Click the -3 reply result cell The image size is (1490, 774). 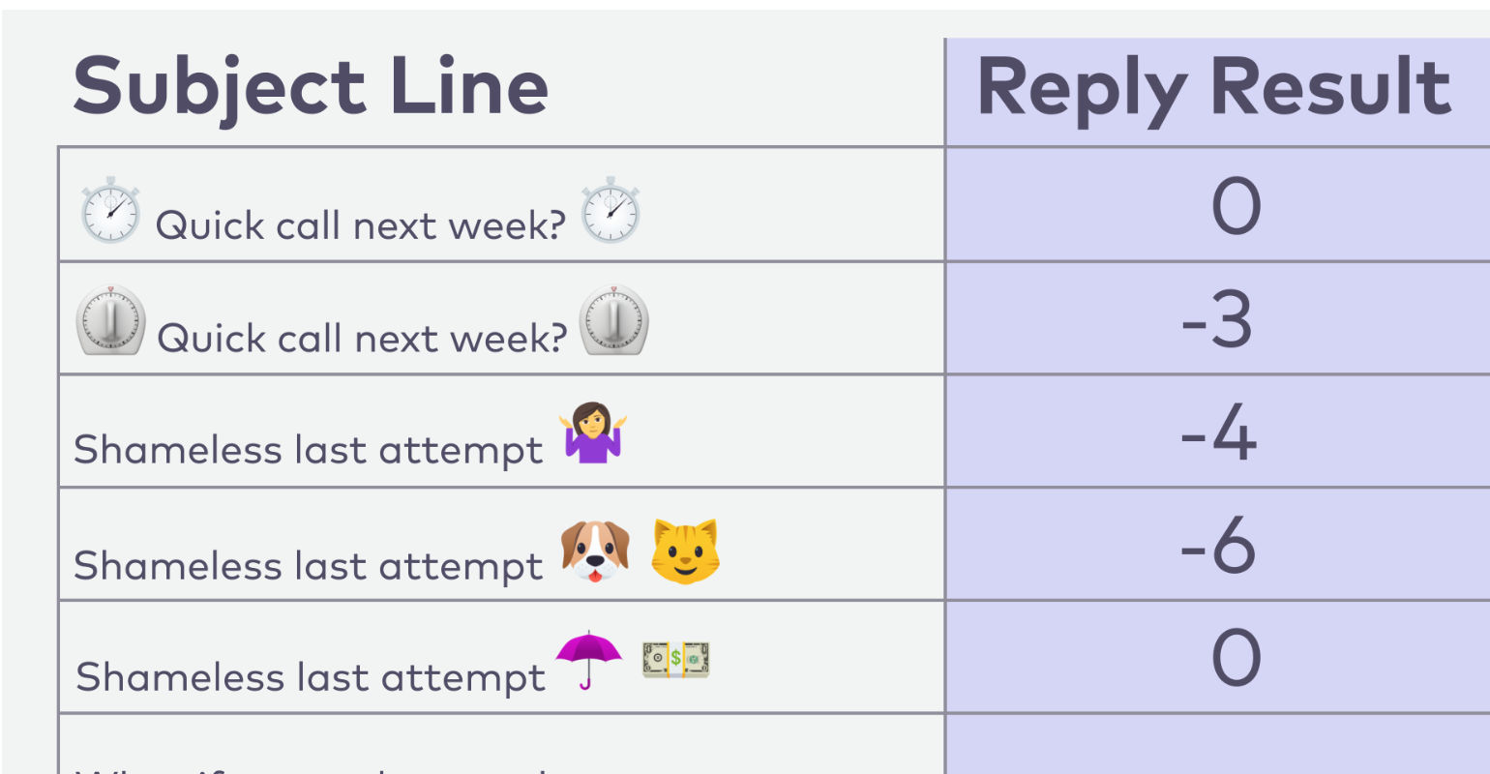[1217, 318]
